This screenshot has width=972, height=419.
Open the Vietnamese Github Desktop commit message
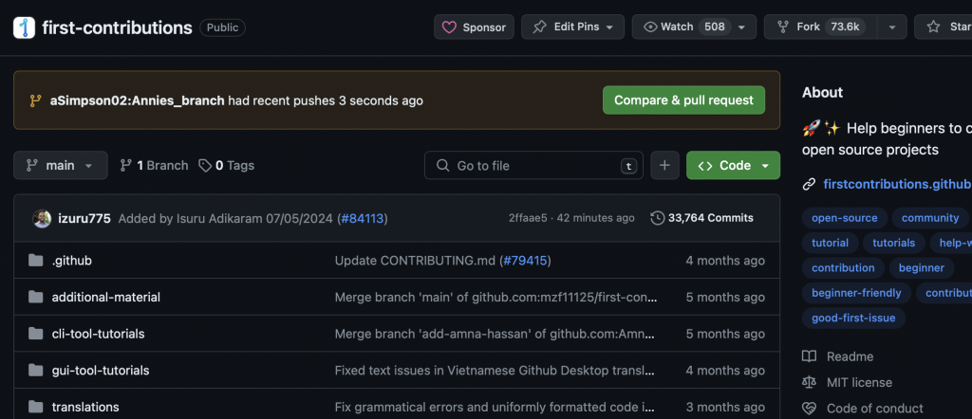tap(495, 370)
